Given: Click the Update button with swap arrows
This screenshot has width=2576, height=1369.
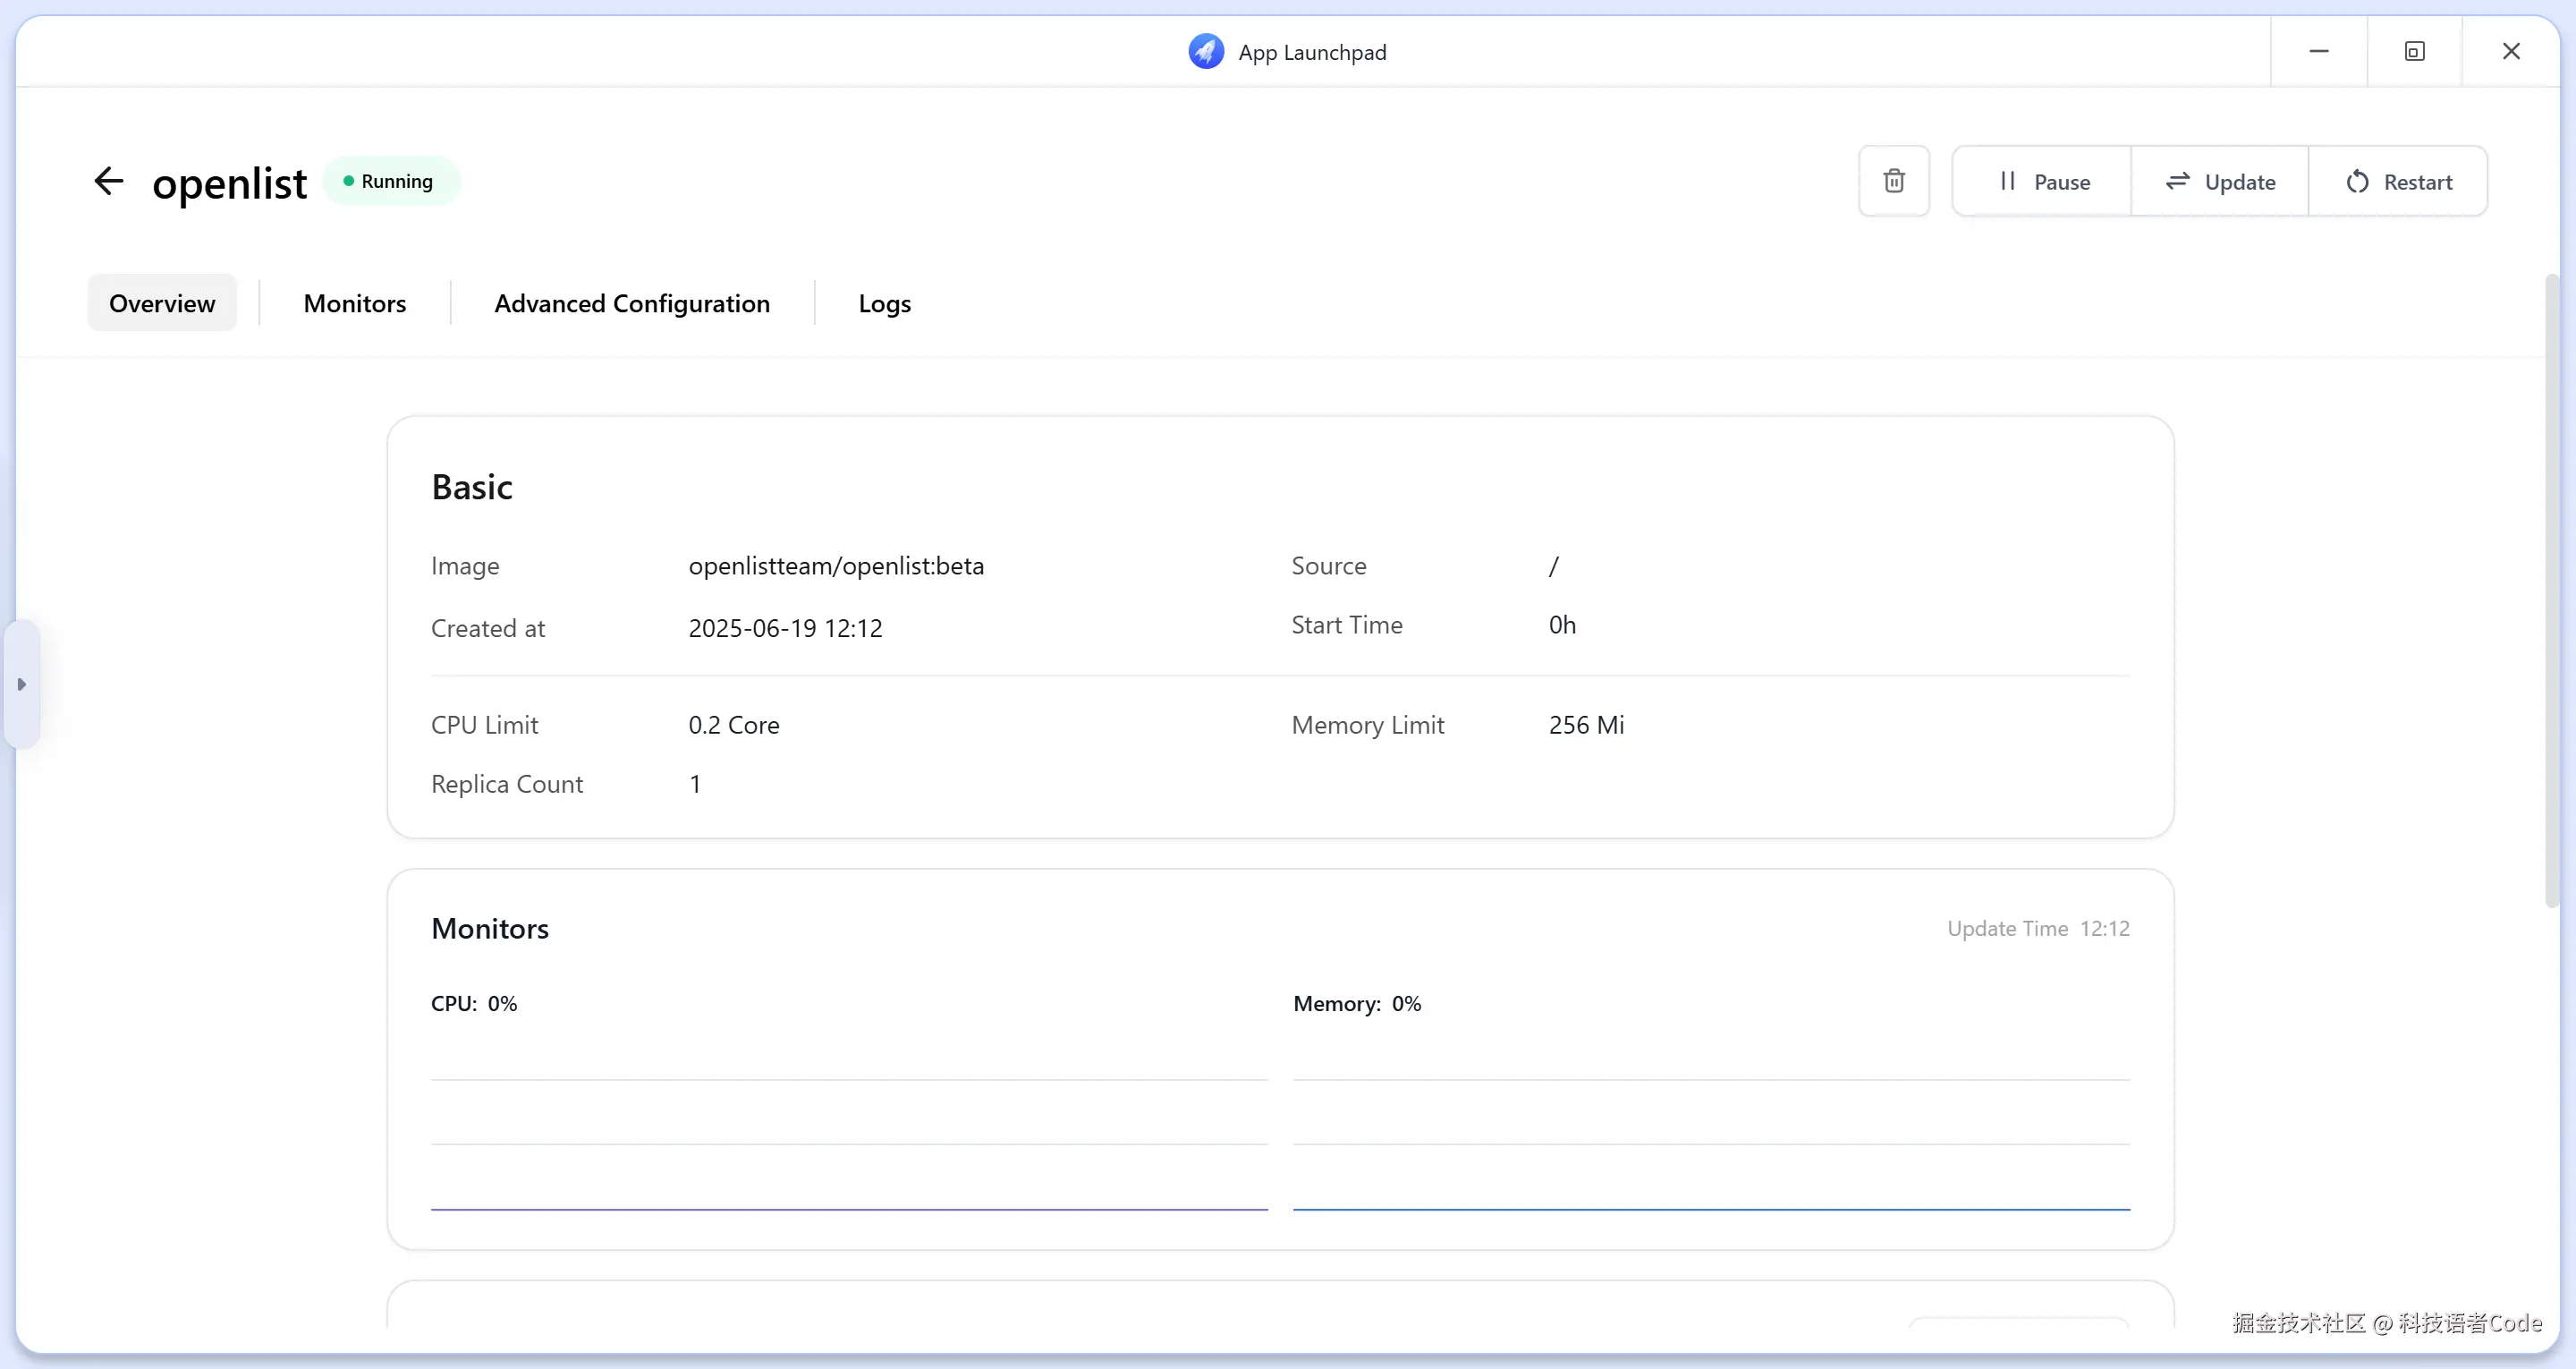Looking at the screenshot, I should click(x=2220, y=181).
